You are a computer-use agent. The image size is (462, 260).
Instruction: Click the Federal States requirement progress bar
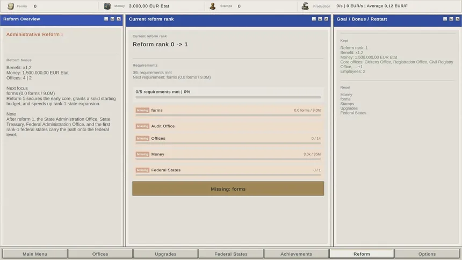[228, 175]
